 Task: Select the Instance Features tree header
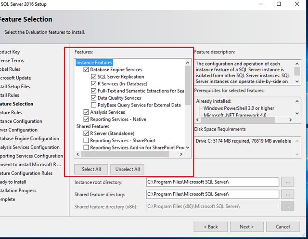click(x=94, y=63)
